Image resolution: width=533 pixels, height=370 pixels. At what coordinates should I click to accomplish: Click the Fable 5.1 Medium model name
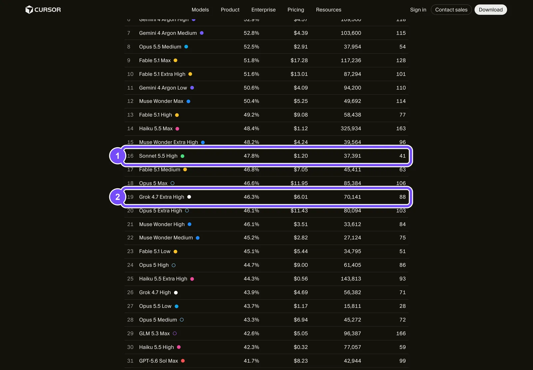coord(160,170)
